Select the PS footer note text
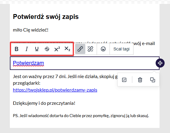 [x=81, y=116]
